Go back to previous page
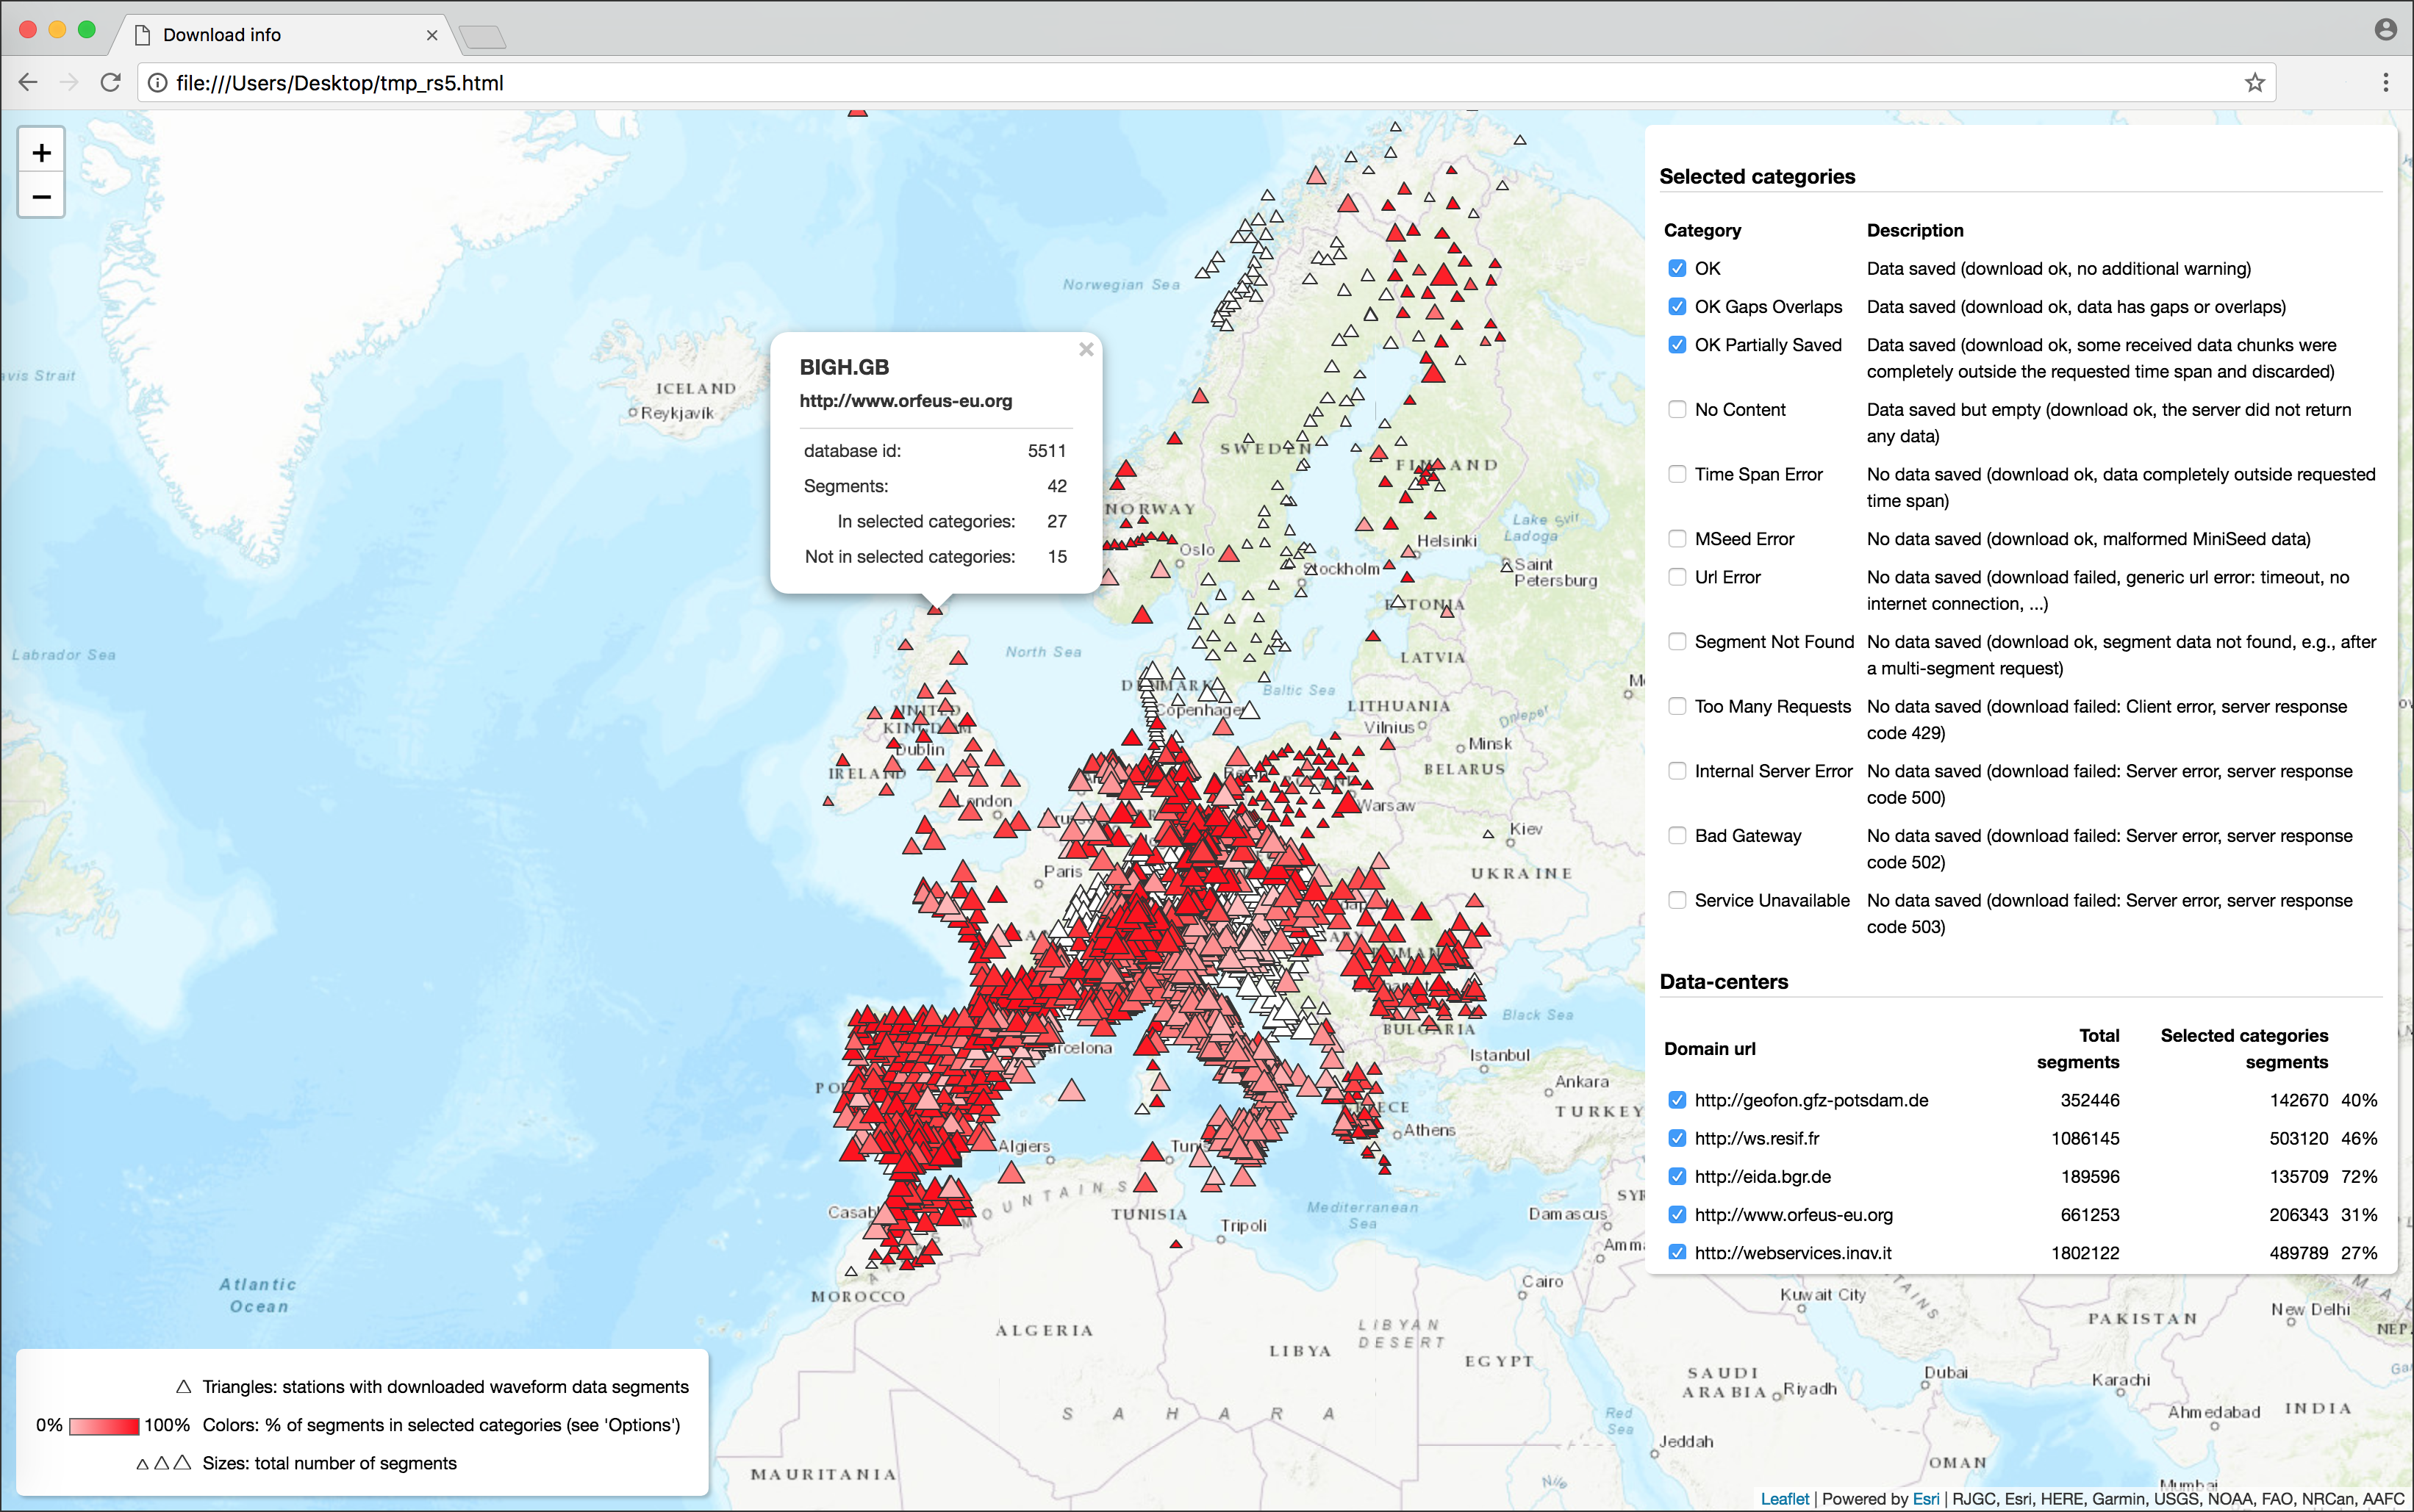The width and height of the screenshot is (2414, 1512). [x=28, y=83]
